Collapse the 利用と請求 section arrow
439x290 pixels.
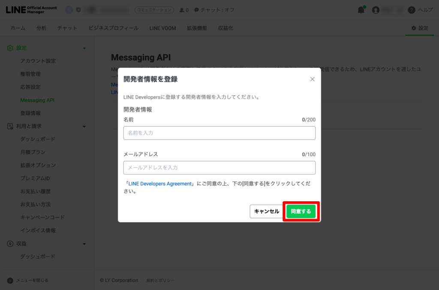[84, 127]
